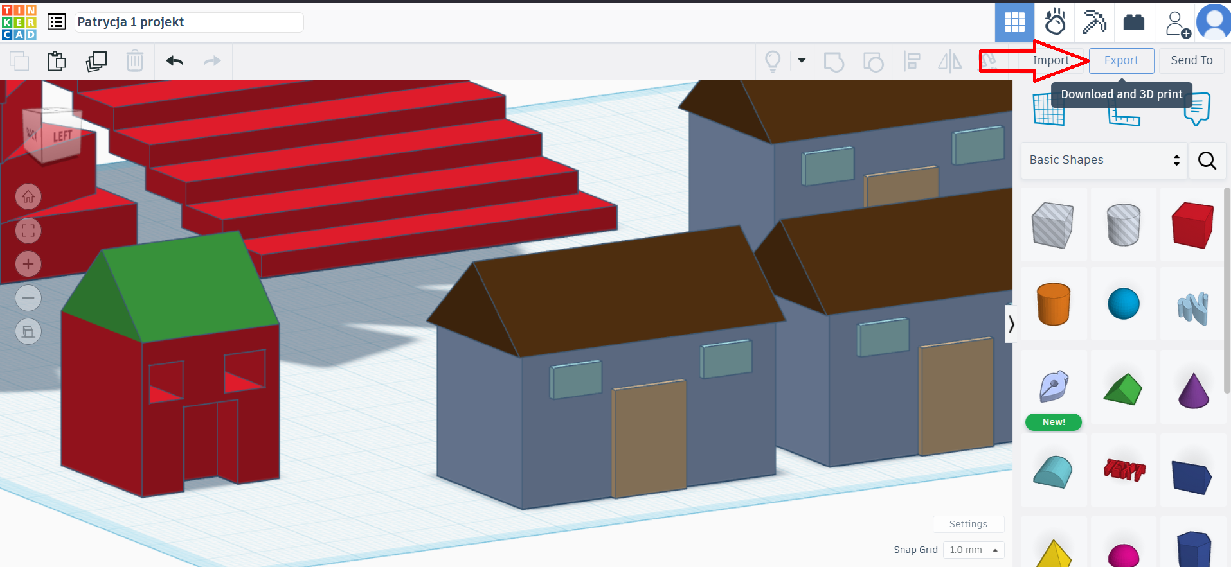Open the Blocks mode pickaxe icon
This screenshot has width=1231, height=567.
1093,22
